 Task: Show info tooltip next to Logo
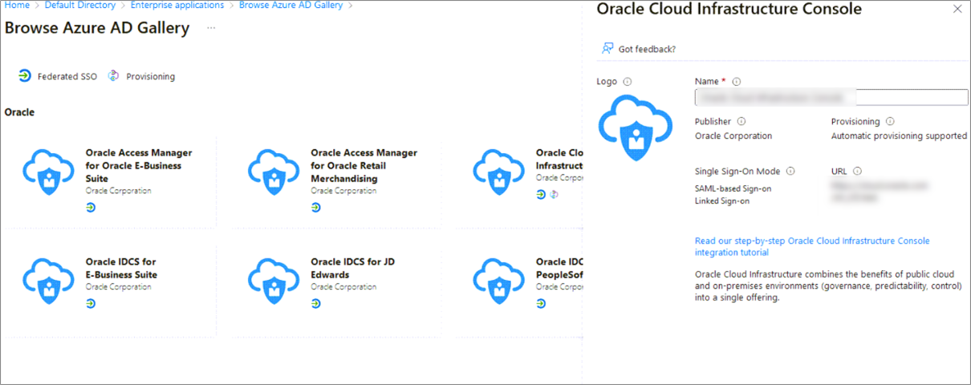click(628, 81)
